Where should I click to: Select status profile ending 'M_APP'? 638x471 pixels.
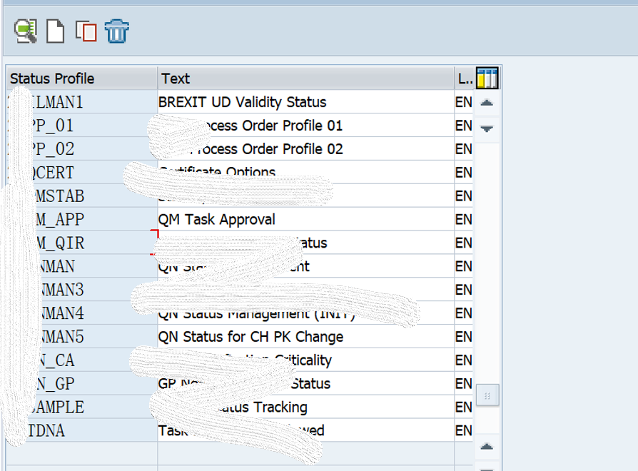click(82, 220)
